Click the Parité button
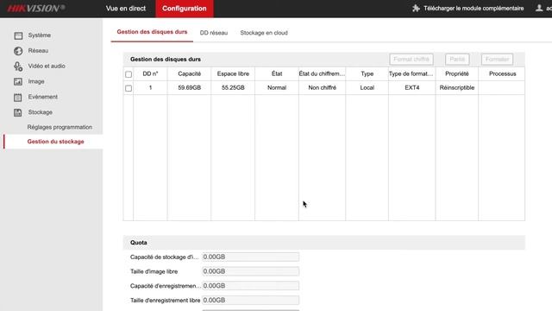Viewport: 552px width, 311px height. pos(457,60)
